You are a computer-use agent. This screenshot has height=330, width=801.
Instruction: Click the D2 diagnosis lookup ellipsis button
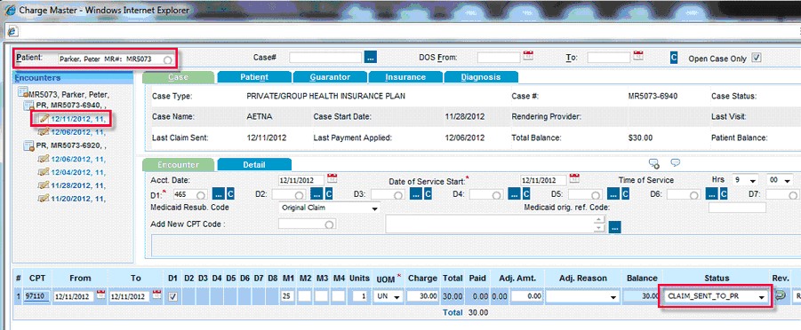point(316,193)
